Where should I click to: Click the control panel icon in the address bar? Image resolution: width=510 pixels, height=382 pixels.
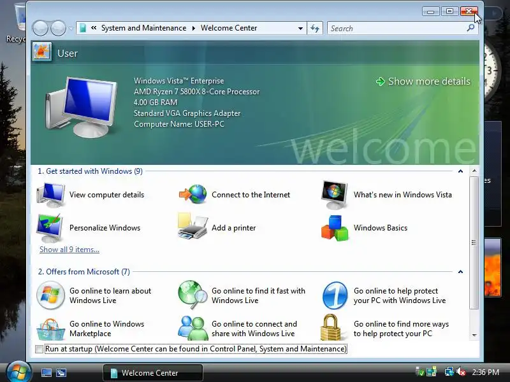(x=83, y=28)
